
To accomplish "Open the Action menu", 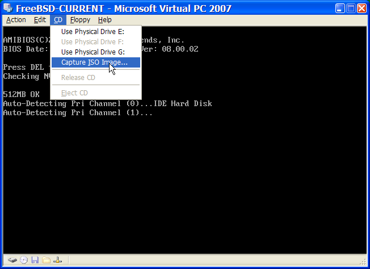I will tap(16, 20).
